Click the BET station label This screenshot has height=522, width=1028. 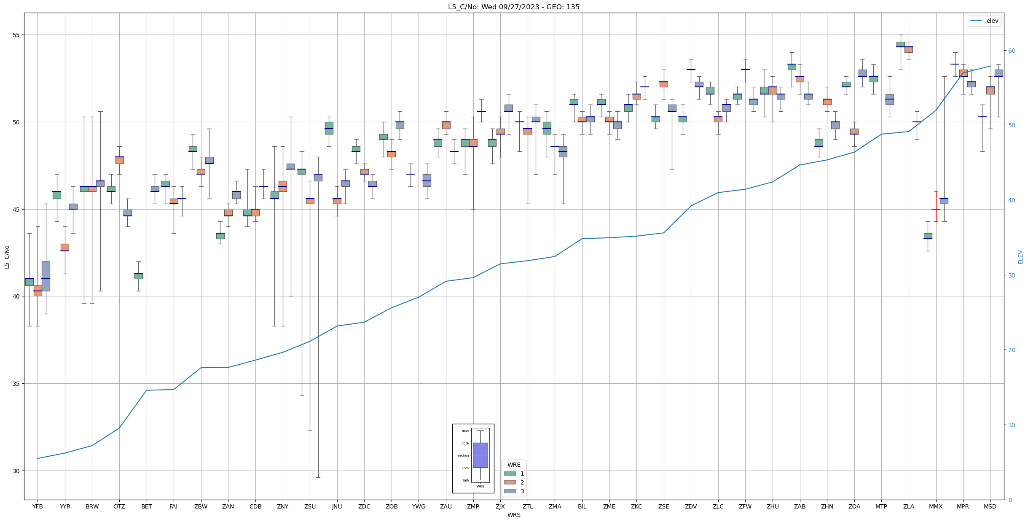pyautogui.click(x=147, y=506)
